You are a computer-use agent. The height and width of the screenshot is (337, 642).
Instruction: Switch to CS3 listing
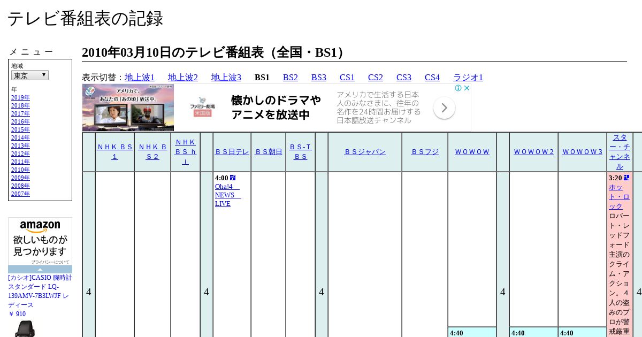click(404, 78)
